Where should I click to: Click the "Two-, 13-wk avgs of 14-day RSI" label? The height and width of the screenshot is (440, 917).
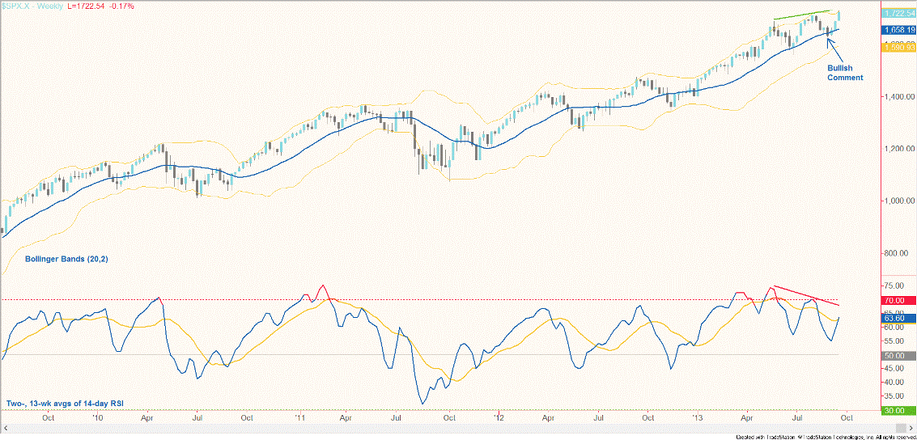[64, 403]
